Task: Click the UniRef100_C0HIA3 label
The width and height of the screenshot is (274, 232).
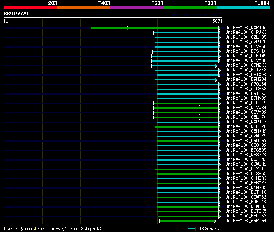Action: (x=246, y=178)
